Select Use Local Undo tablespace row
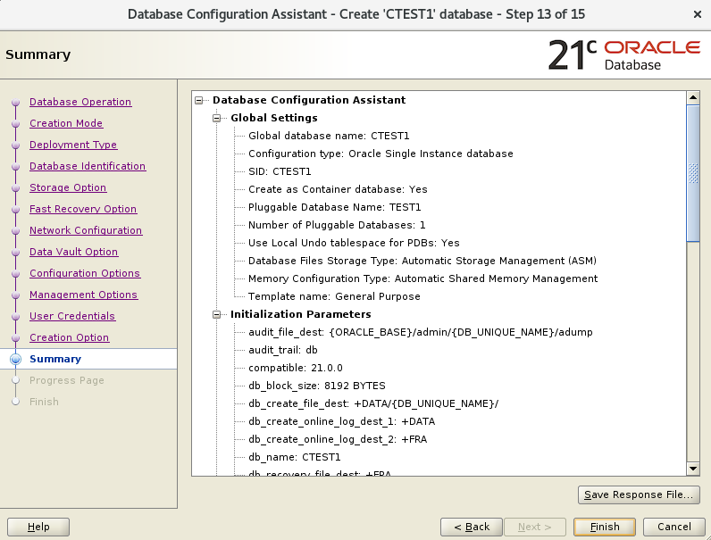The image size is (711, 540). click(354, 243)
